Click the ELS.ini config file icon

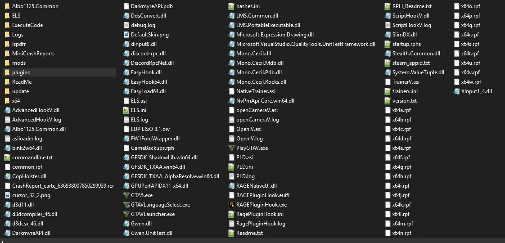126,110
